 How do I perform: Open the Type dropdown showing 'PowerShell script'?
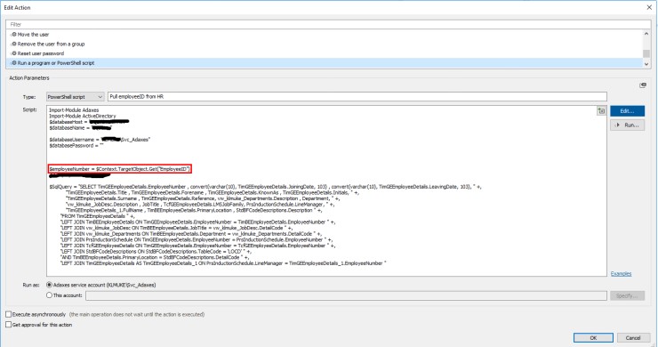75,97
